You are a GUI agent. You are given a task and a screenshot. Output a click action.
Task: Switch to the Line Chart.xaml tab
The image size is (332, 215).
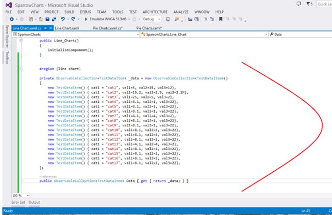67,28
